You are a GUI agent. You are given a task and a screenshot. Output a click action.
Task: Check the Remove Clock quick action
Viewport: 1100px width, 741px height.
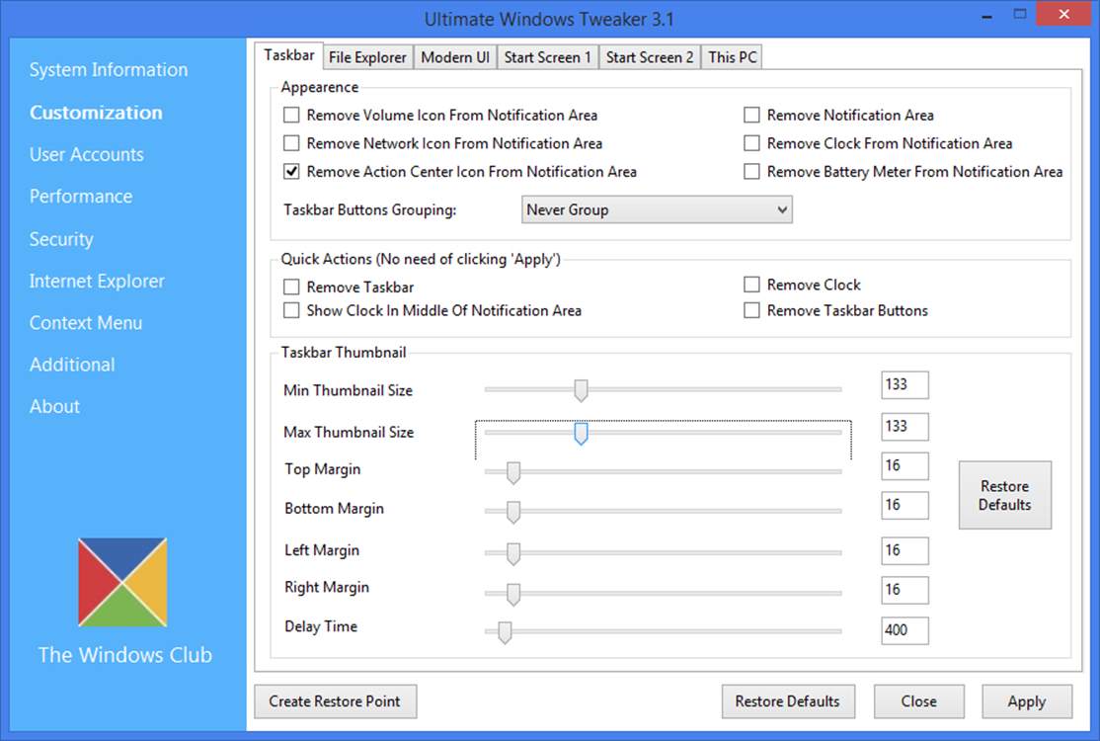click(751, 285)
